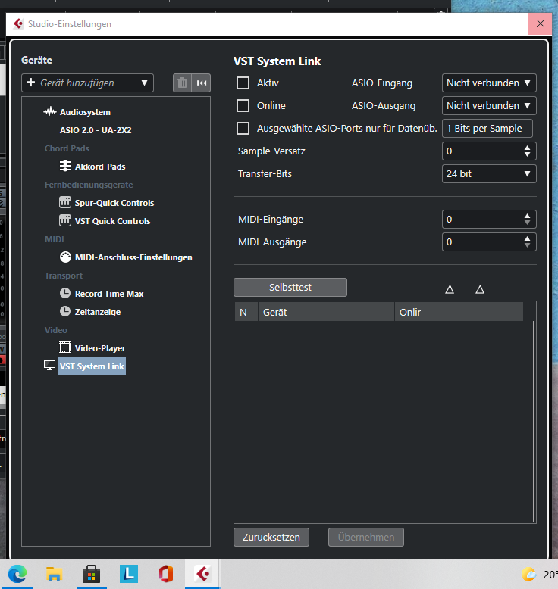Enable the Online checkbox
Image resolution: width=558 pixels, height=589 pixels.
tap(243, 105)
